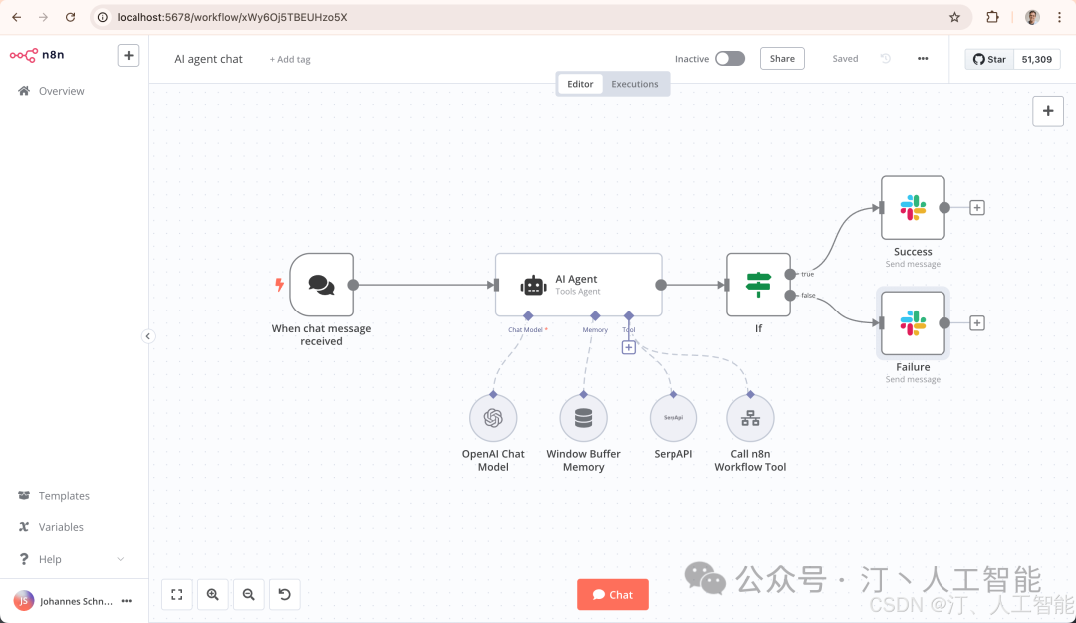The image size is (1076, 623).
Task: Click plus under AI Agent Tool connector
Action: point(628,347)
